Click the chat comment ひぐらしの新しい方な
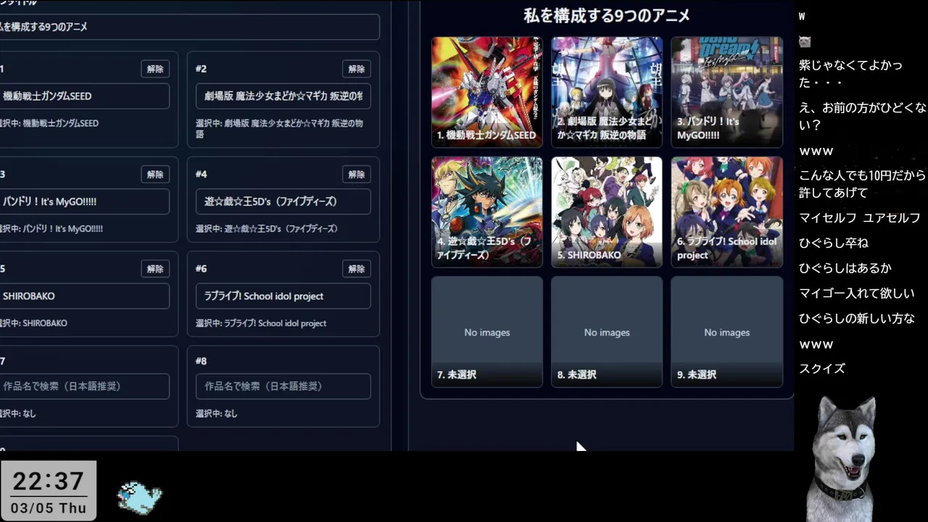The image size is (928, 522). tap(857, 318)
